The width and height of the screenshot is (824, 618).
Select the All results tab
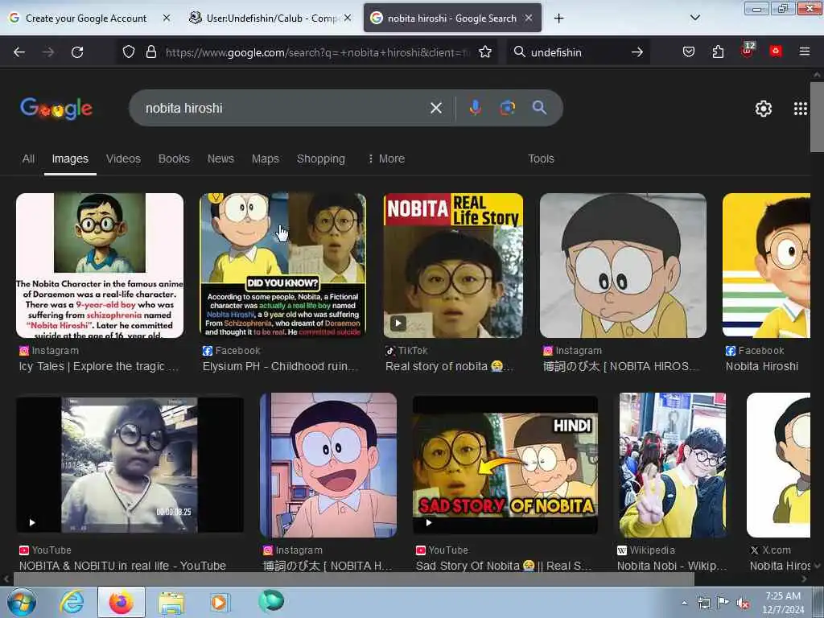tap(28, 159)
